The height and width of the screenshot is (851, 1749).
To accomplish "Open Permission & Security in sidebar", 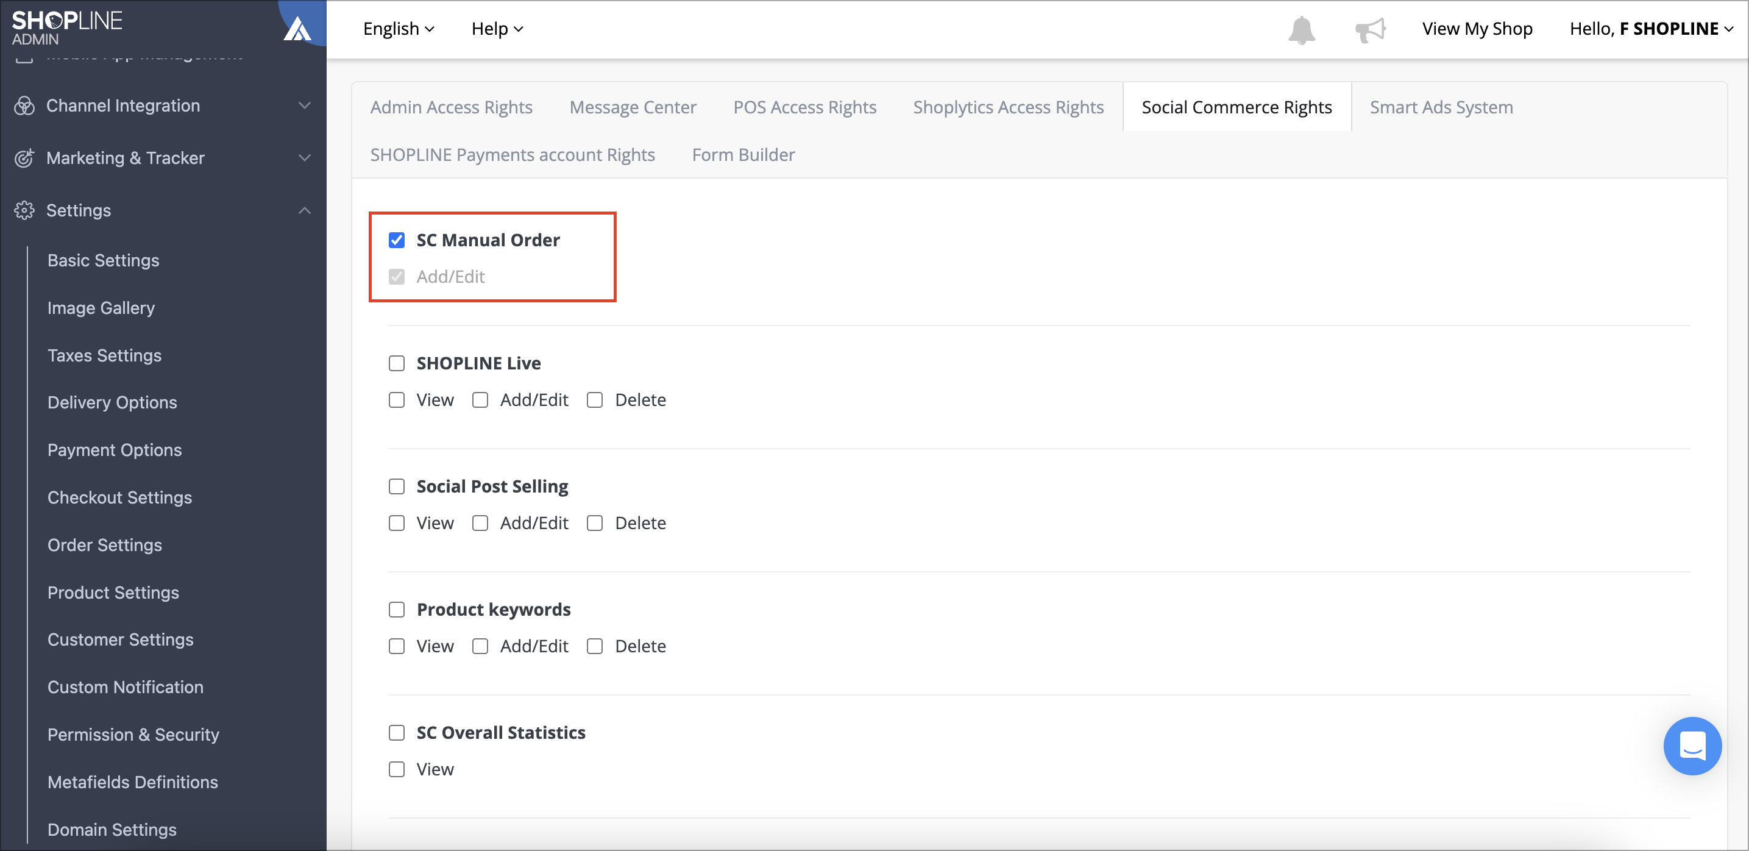I will [133, 734].
